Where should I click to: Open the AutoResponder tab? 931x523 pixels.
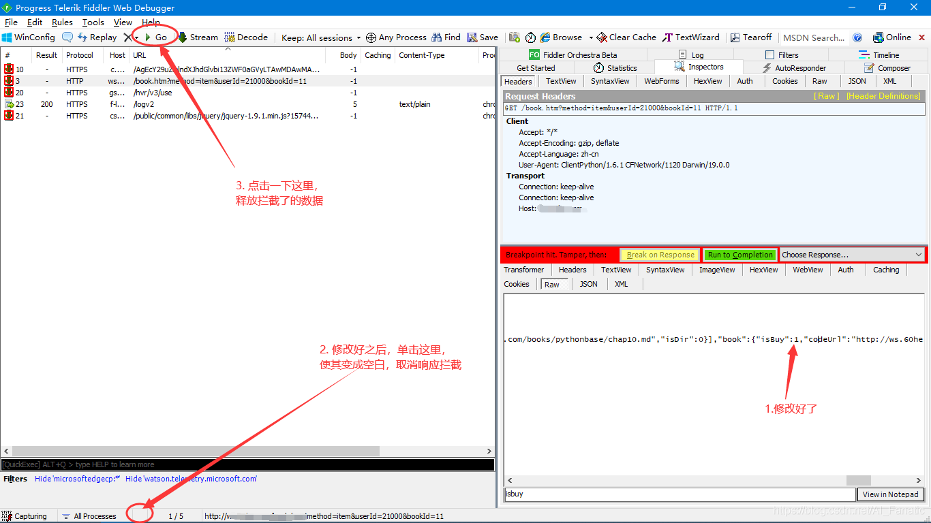point(794,67)
